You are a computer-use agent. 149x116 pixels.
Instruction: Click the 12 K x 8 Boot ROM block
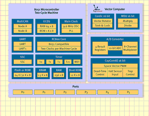point(75,75)
